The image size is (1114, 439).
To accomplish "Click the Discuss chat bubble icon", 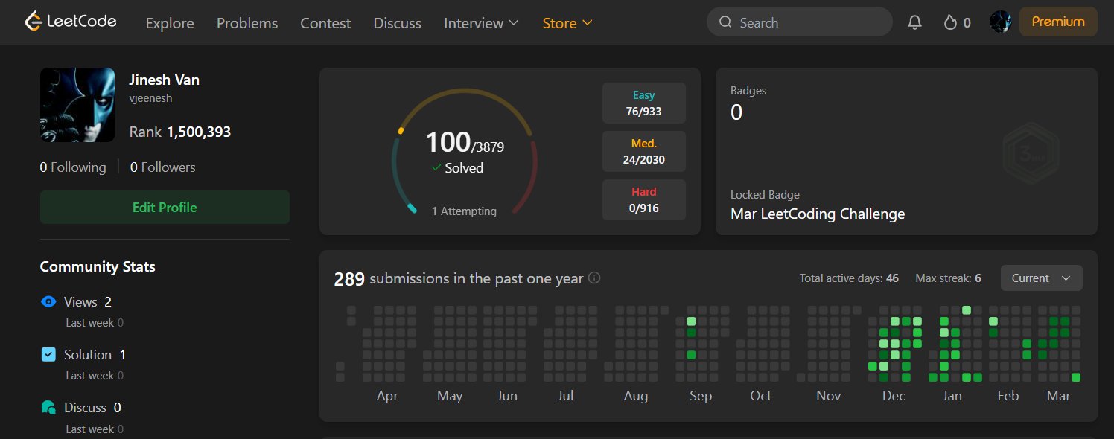I will coord(48,408).
